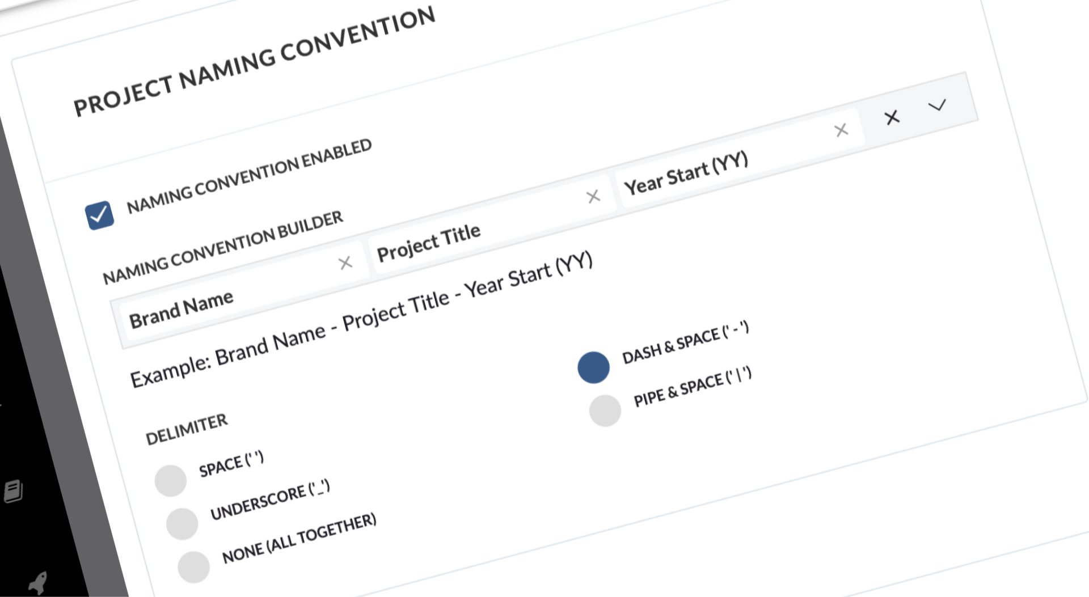Screen dimensions: 1089x597
Task: Click the Project Title tag text
Action: click(x=429, y=243)
